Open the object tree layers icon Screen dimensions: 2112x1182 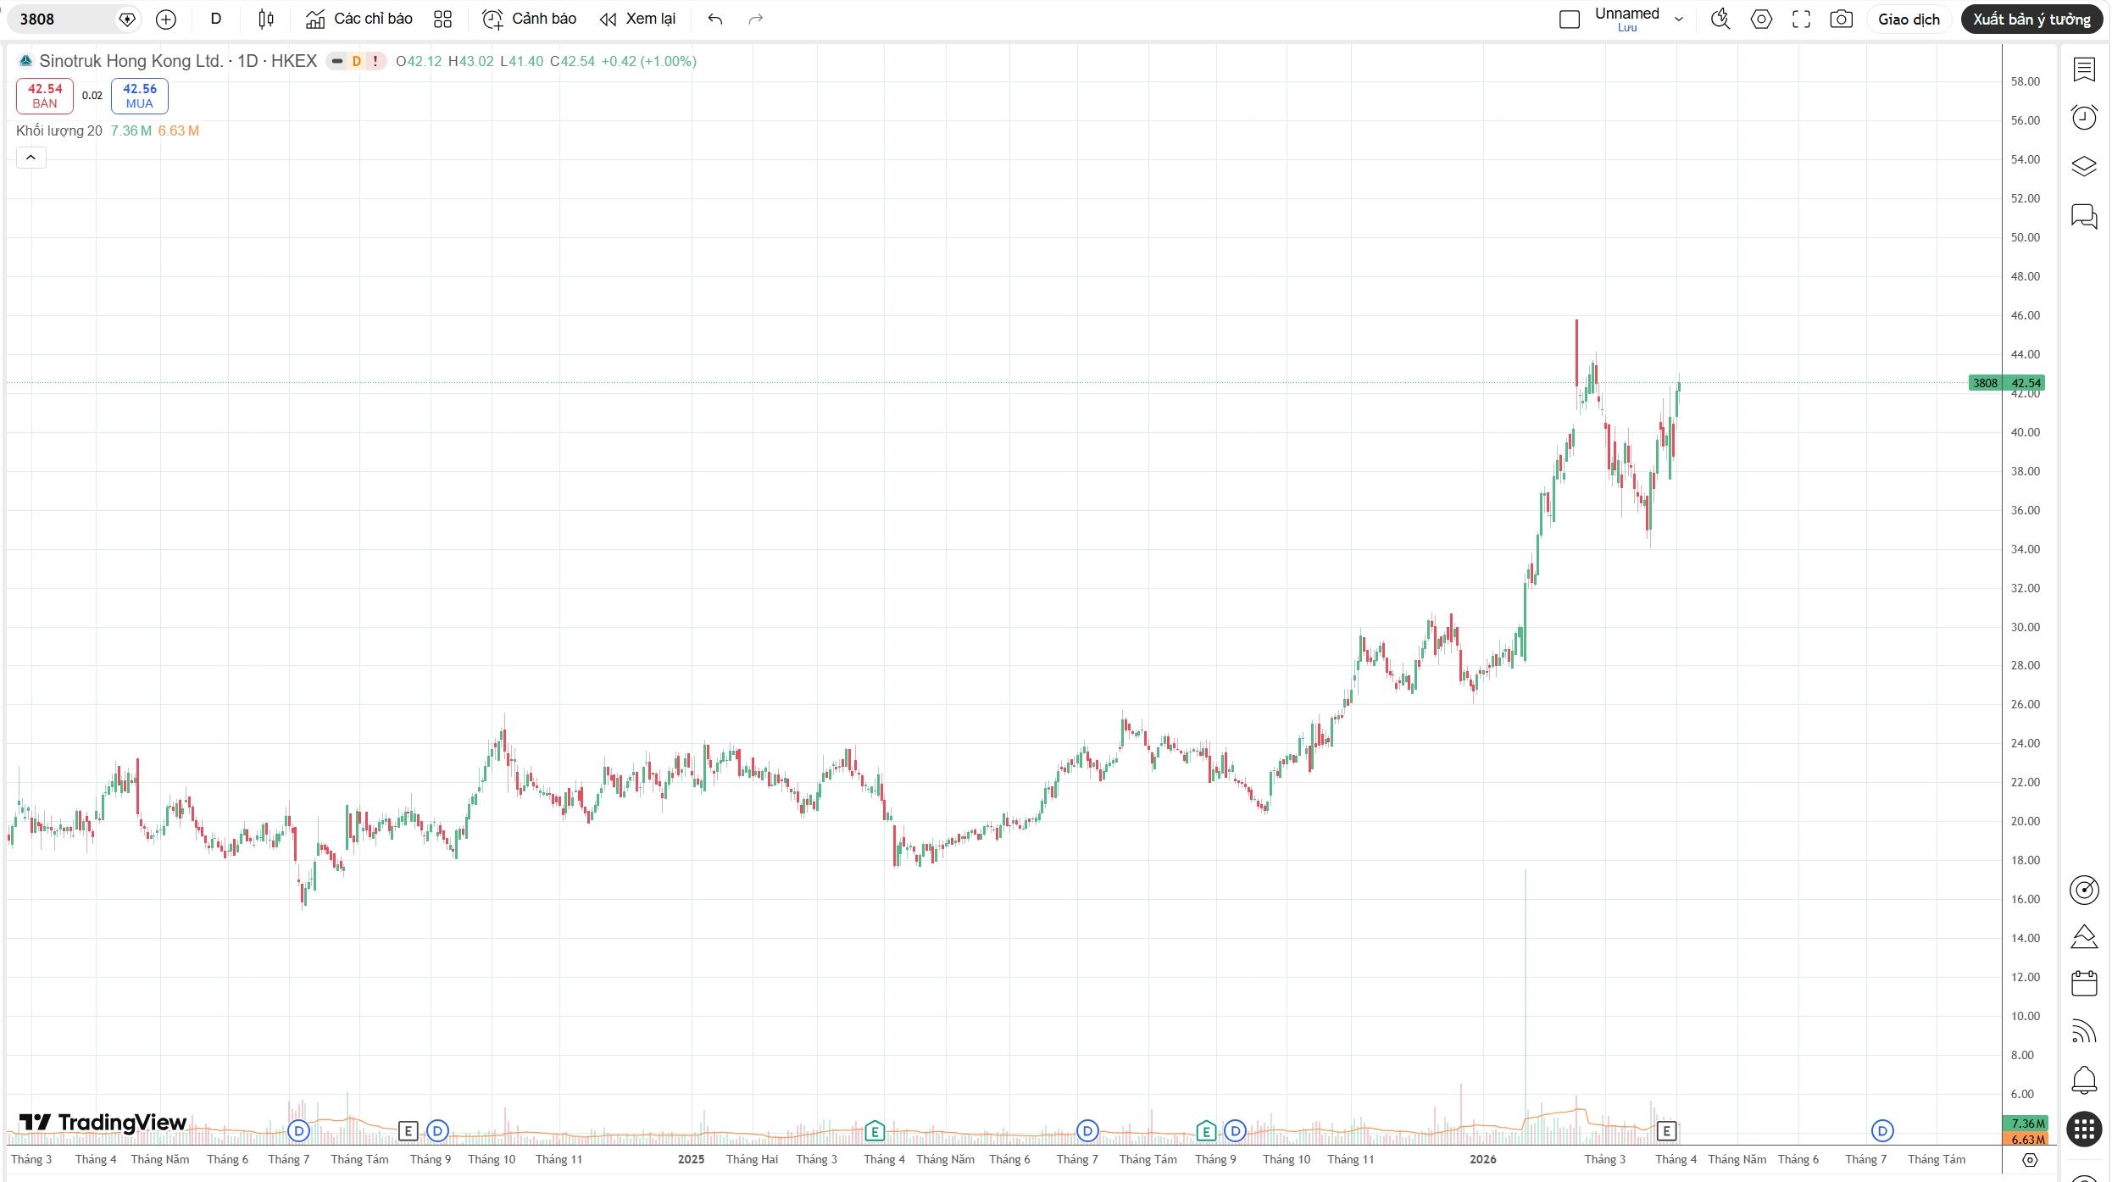(x=2083, y=166)
